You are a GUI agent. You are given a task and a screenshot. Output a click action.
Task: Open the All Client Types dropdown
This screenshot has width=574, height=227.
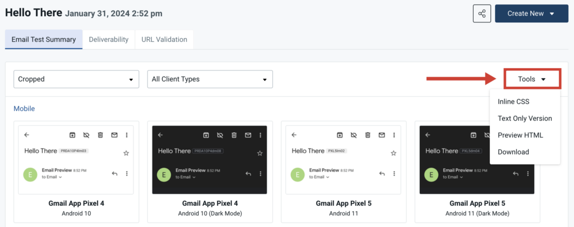coord(210,79)
